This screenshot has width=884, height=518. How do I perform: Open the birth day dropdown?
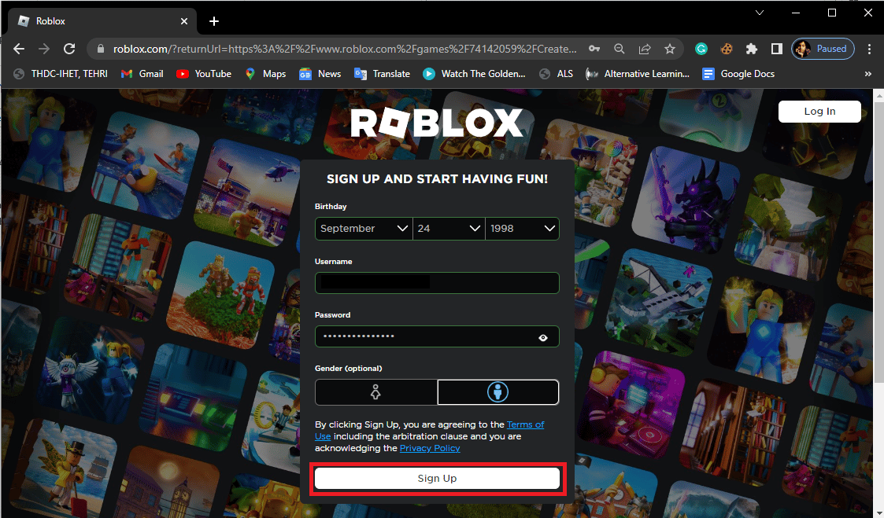click(449, 228)
